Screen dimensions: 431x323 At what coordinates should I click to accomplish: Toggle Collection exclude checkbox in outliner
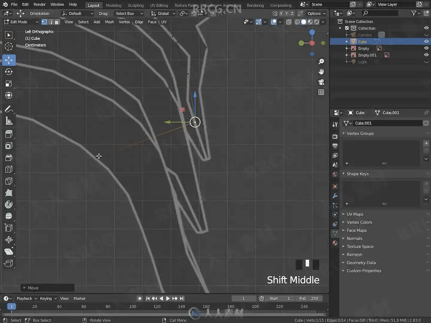[x=347, y=28]
